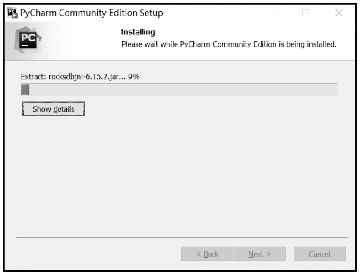Click the word 'details' on the button
Image resolution: width=360 pixels, height=276 pixels.
pyautogui.click(x=64, y=109)
